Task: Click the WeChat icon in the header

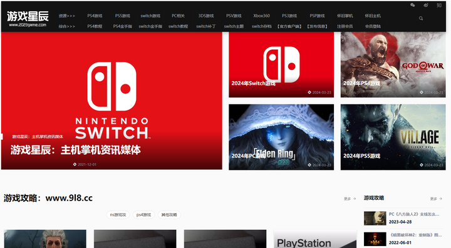Action: tap(412, 5)
